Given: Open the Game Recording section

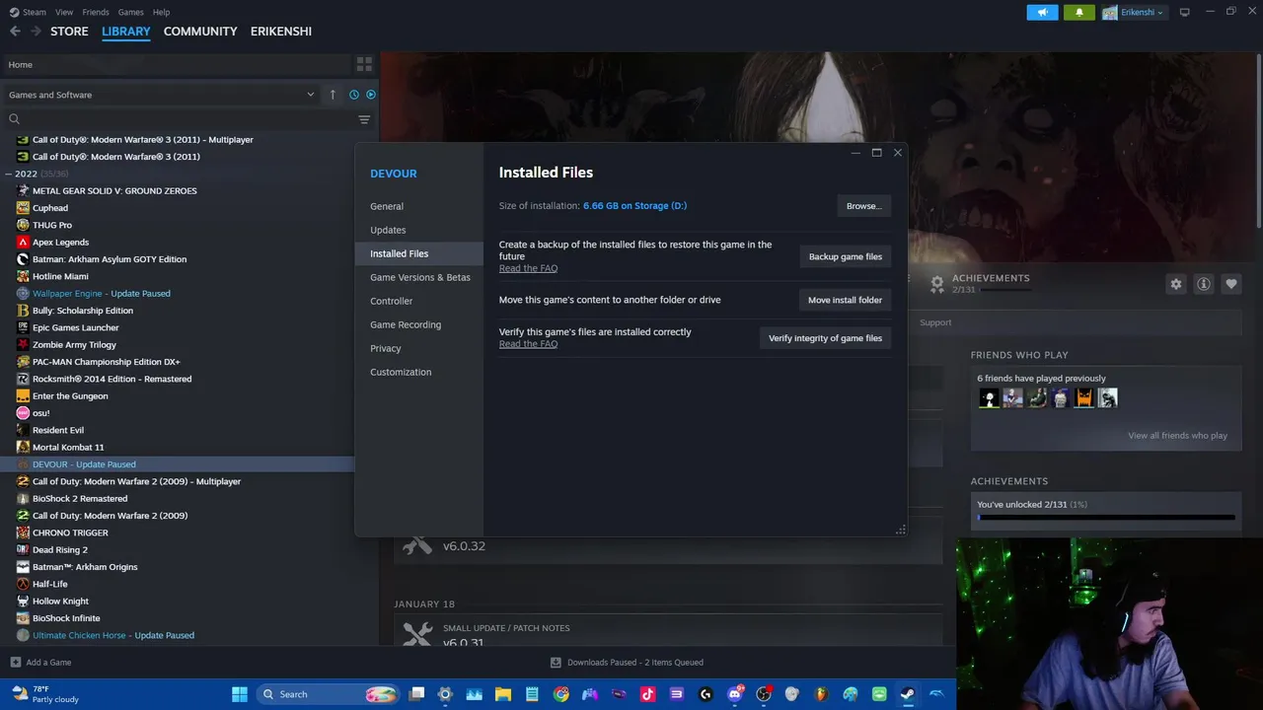Looking at the screenshot, I should tap(419, 324).
